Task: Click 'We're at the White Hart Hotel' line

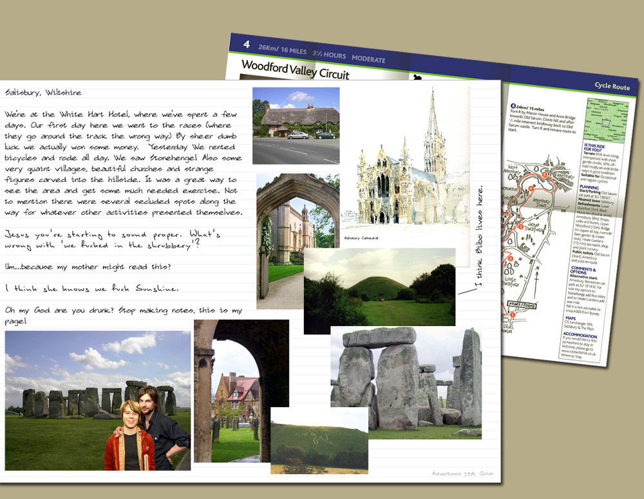Action: (121, 114)
